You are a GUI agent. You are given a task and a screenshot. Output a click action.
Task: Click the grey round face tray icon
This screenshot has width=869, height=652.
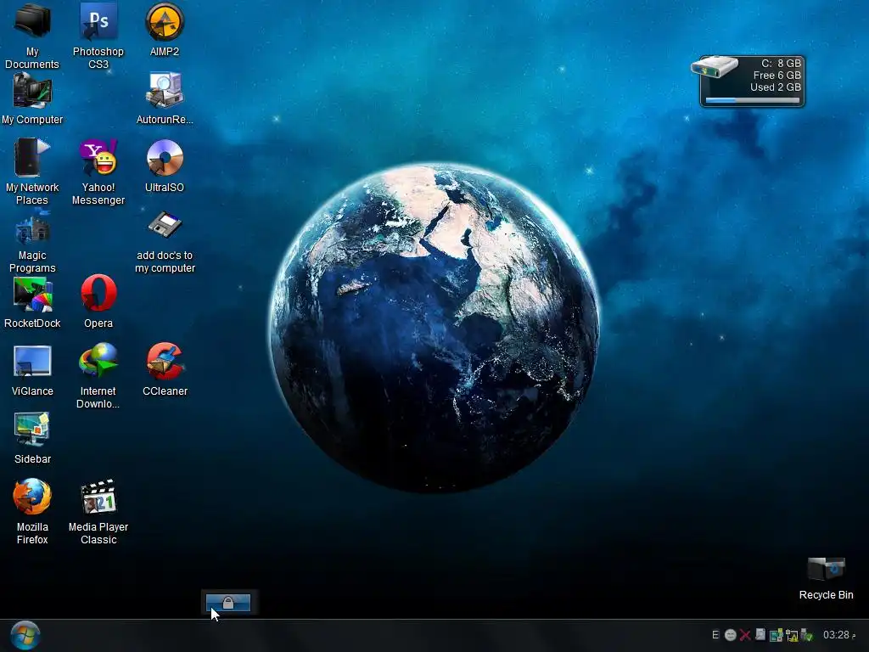731,635
